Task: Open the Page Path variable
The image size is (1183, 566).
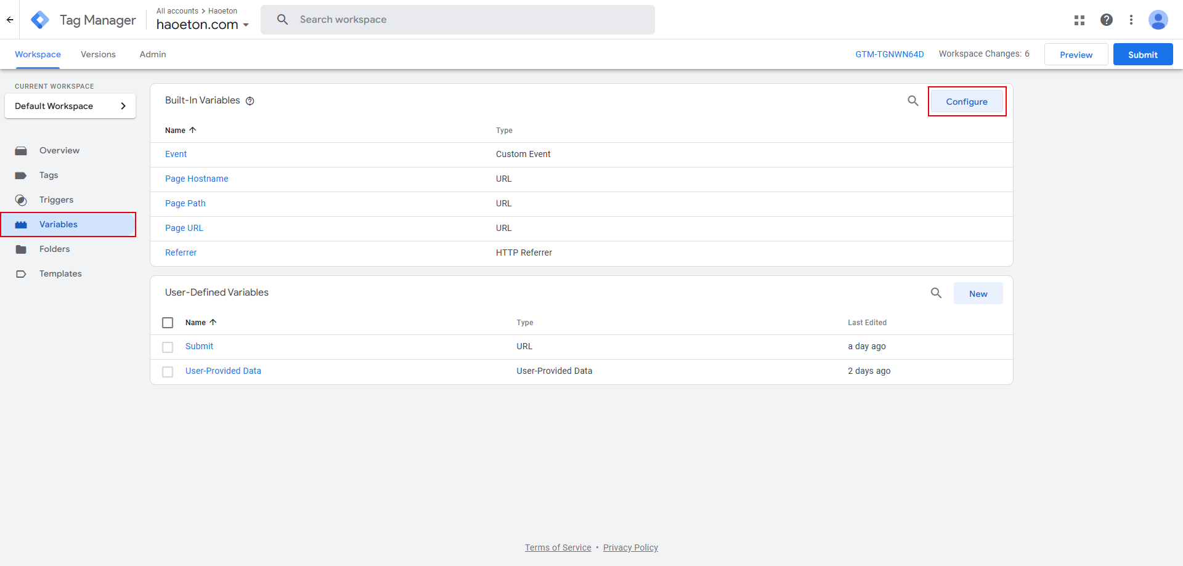Action: click(x=185, y=203)
